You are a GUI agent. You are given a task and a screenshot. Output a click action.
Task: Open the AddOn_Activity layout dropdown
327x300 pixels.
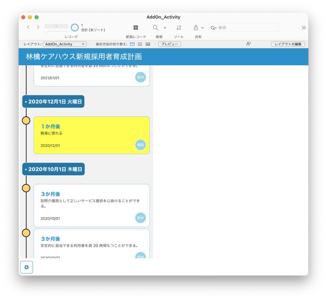(x=65, y=44)
